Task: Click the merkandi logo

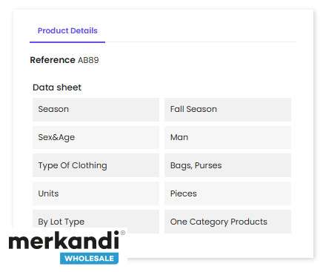Action: [x=67, y=248]
